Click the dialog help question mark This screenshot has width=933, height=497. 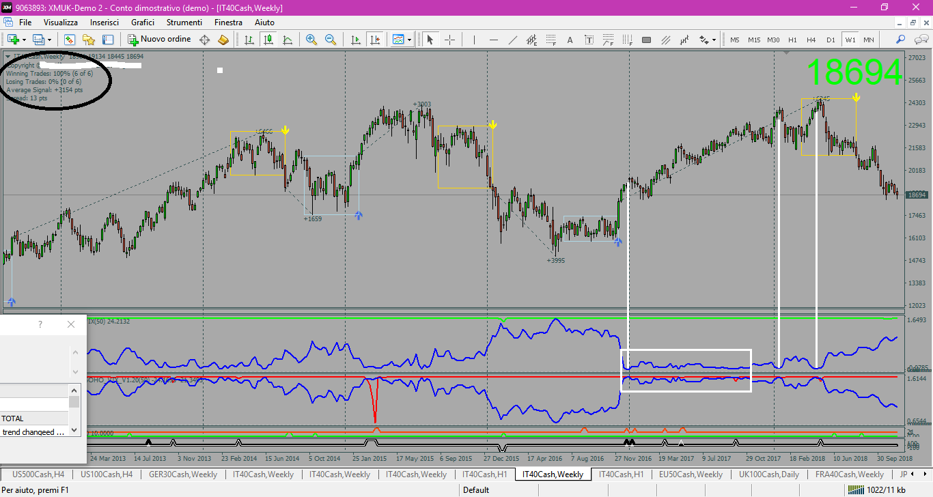point(40,324)
